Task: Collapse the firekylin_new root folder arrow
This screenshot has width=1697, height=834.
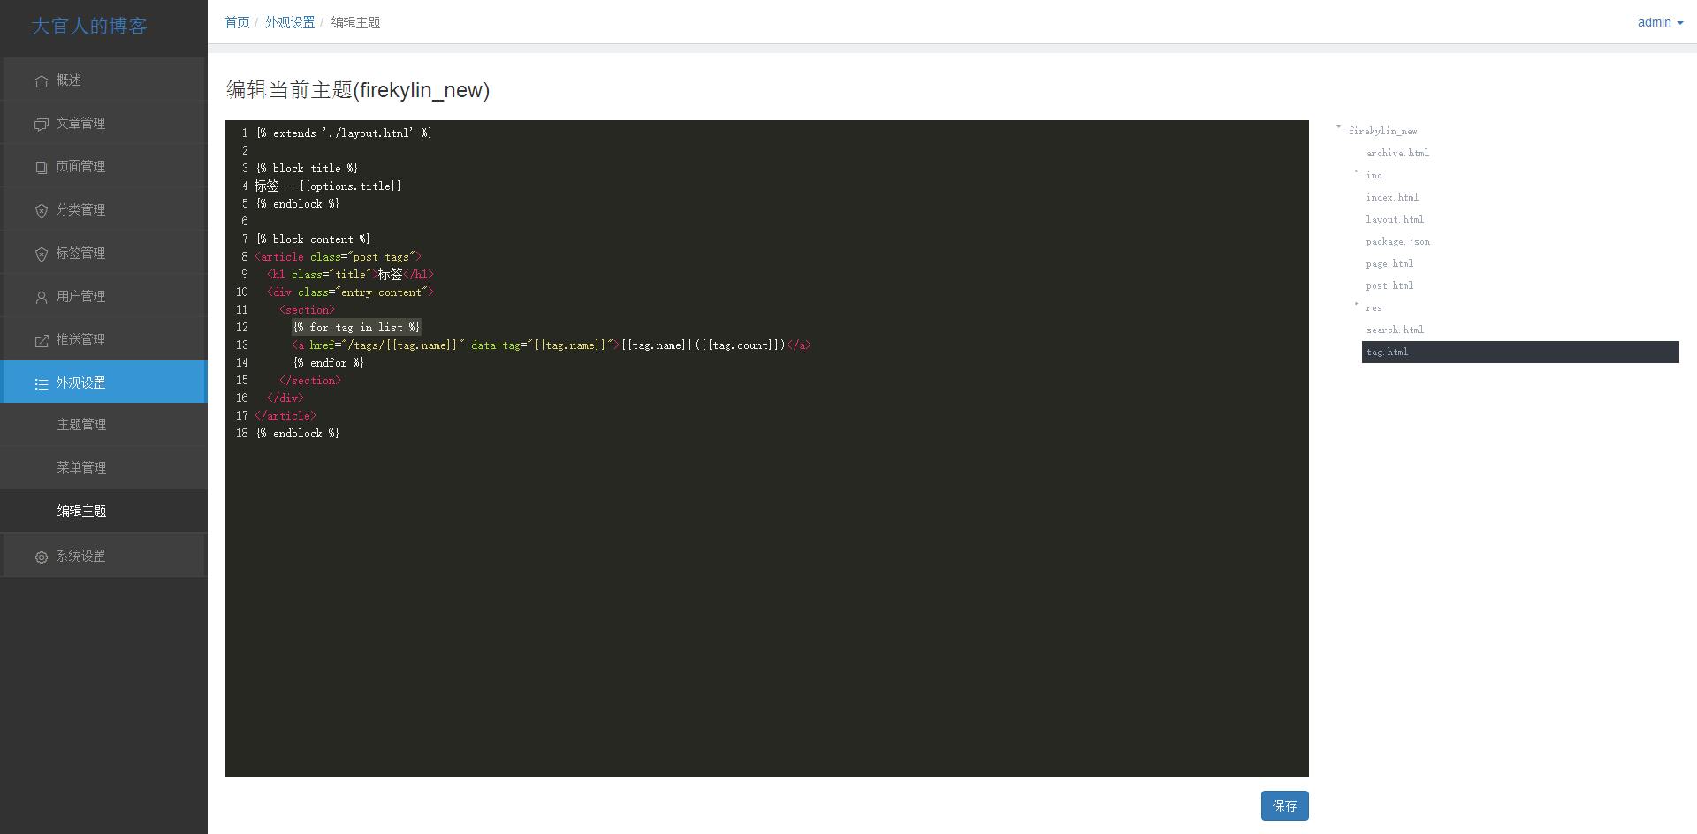Action: pyautogui.click(x=1338, y=128)
